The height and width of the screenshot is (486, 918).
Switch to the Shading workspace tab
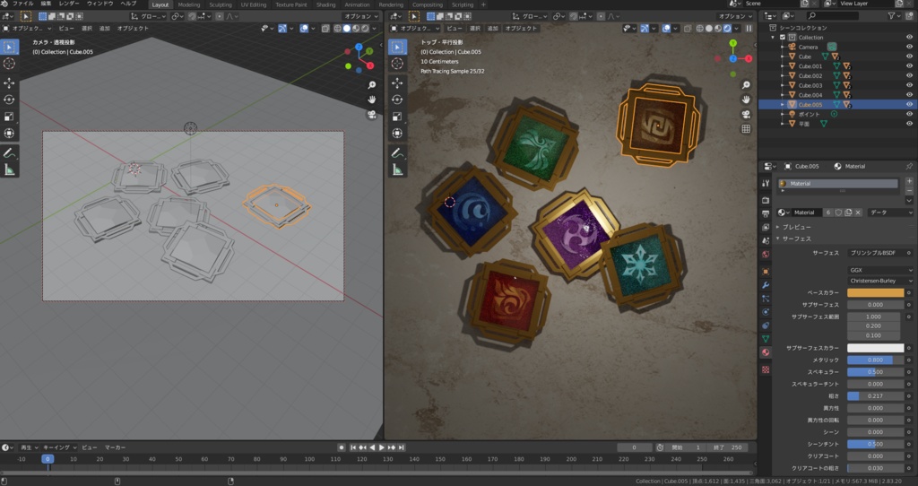tap(325, 4)
